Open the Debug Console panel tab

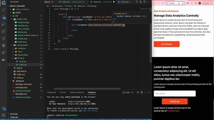click(x=77, y=92)
